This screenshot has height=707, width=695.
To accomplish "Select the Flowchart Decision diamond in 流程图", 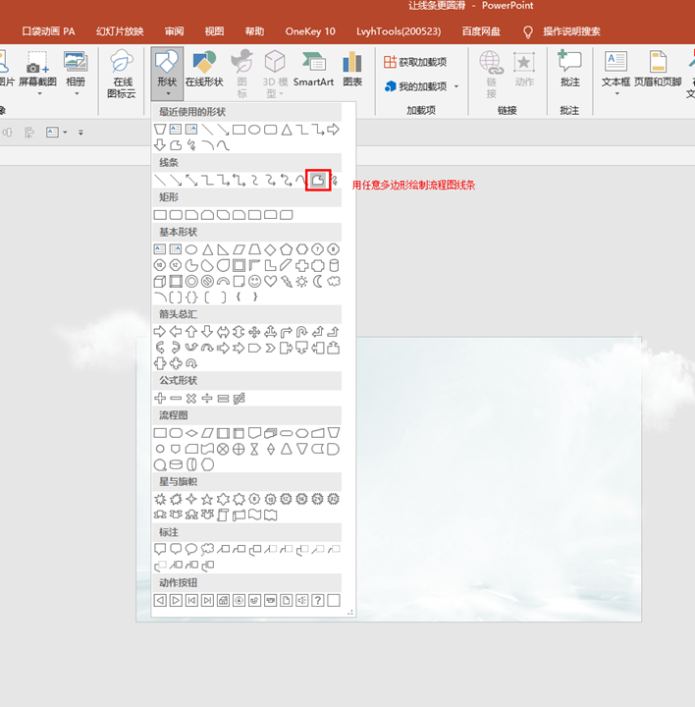I will pyautogui.click(x=191, y=433).
